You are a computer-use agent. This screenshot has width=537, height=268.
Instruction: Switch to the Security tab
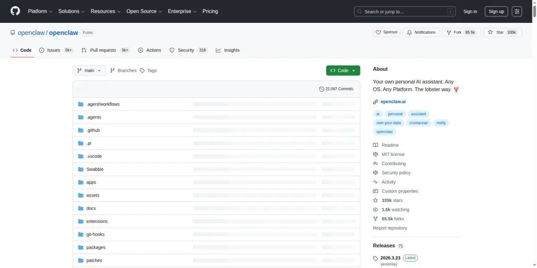tap(188, 50)
